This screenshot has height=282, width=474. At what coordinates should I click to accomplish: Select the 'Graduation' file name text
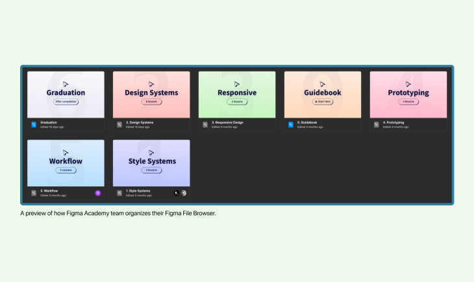point(49,123)
